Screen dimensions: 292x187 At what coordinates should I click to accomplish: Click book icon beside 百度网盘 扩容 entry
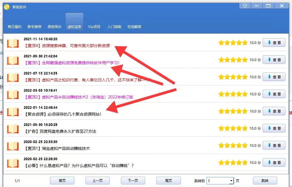pyautogui.click(x=13, y=128)
